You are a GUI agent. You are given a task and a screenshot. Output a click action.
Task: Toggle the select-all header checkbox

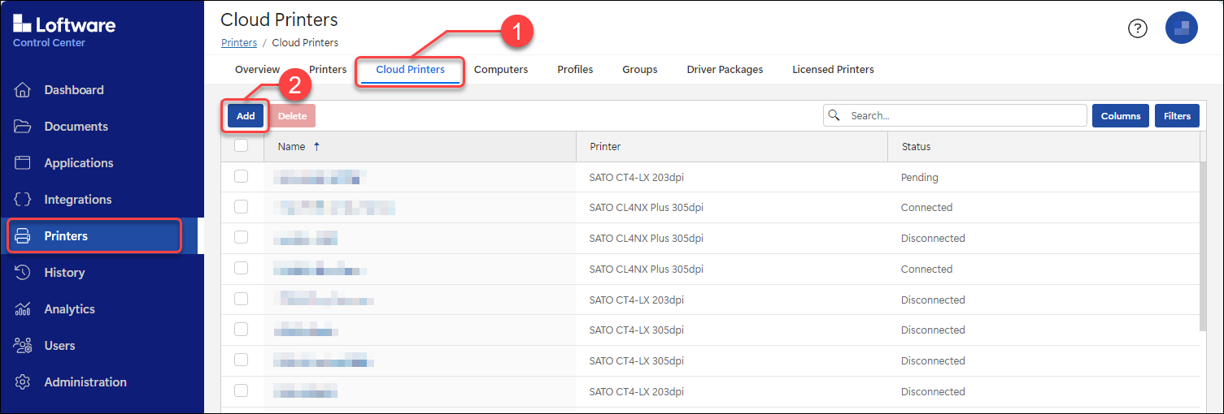pos(242,146)
